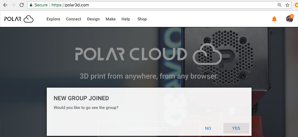298x137 pixels.
Task: Open the Explore menu
Action: pos(53,19)
